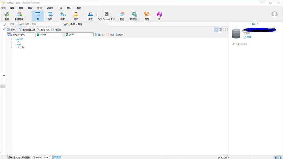Click the 停止 stop button
The height and width of the screenshot is (159, 283).
pyautogui.click(x=110, y=35)
